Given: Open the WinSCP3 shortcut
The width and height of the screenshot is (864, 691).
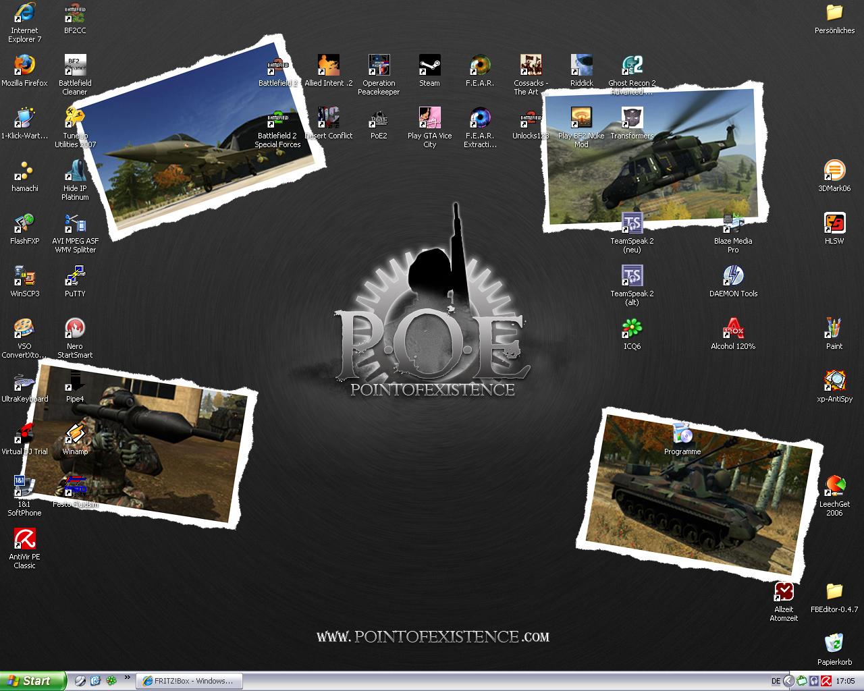Looking at the screenshot, I should 25,276.
